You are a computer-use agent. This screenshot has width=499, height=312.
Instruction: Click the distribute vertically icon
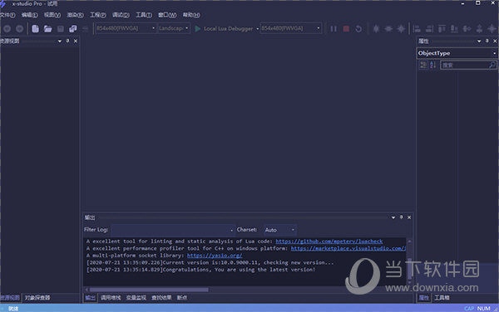pyautogui.click(x=479, y=29)
